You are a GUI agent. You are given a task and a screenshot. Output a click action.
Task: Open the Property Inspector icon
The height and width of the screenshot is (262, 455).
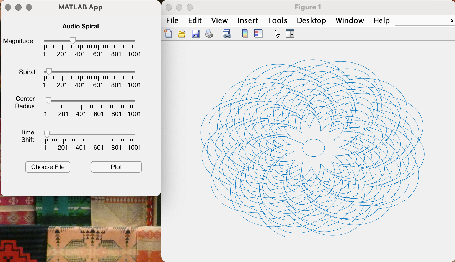coord(290,34)
